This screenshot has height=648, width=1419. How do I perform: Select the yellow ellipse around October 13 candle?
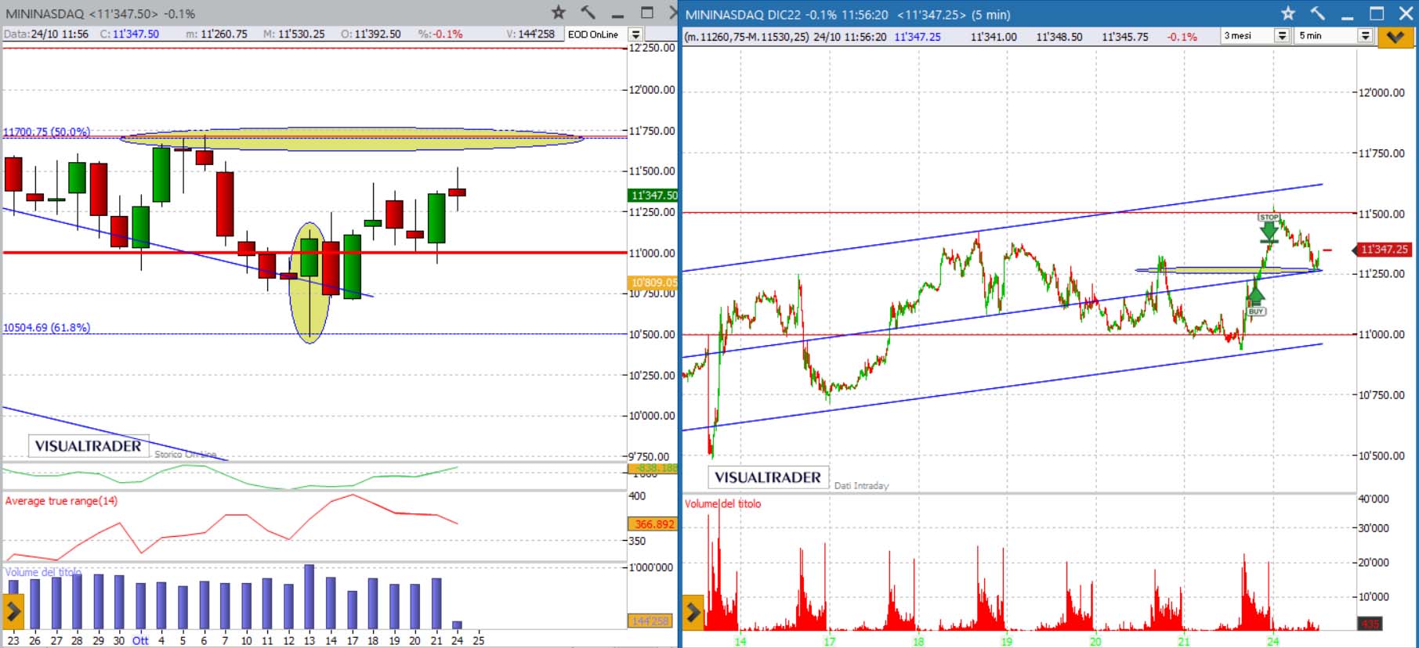310,283
